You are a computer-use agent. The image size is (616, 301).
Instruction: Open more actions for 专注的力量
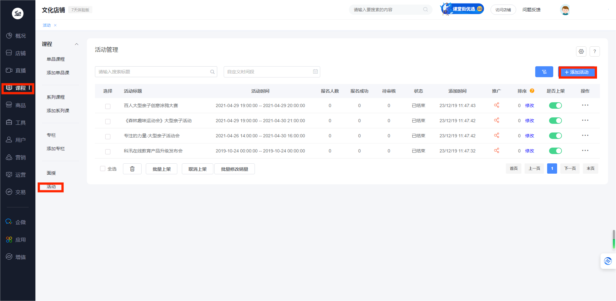(x=585, y=135)
